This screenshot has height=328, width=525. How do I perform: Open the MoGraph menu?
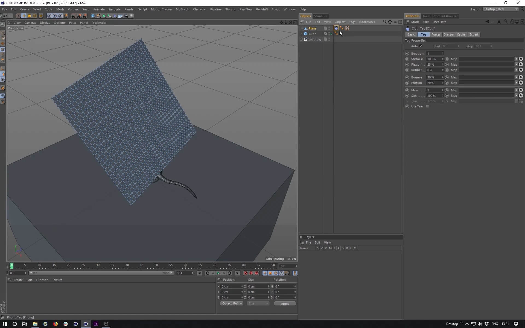[x=182, y=9]
